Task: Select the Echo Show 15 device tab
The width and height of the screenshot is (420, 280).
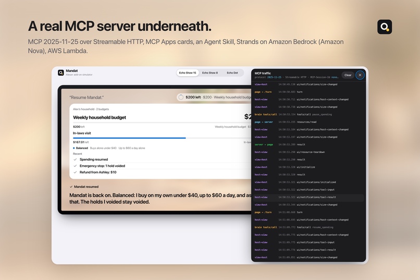Action: point(188,73)
